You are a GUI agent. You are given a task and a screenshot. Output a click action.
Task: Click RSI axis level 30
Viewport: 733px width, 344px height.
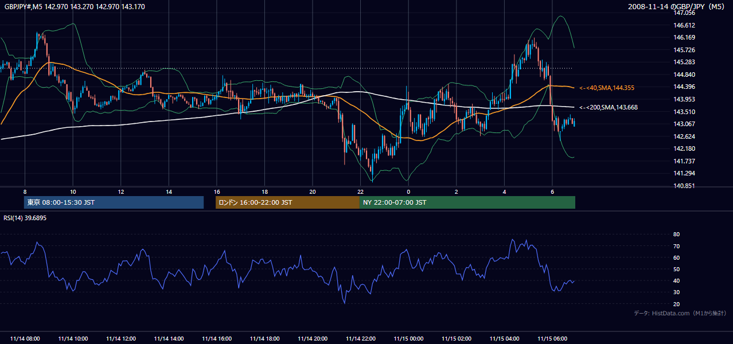(x=676, y=292)
